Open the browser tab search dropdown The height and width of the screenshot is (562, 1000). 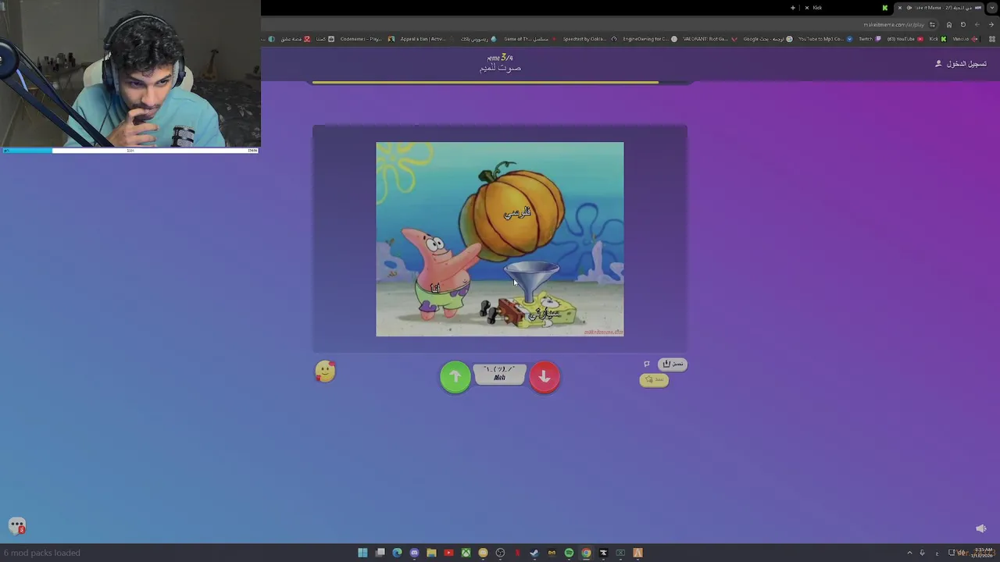(x=992, y=8)
